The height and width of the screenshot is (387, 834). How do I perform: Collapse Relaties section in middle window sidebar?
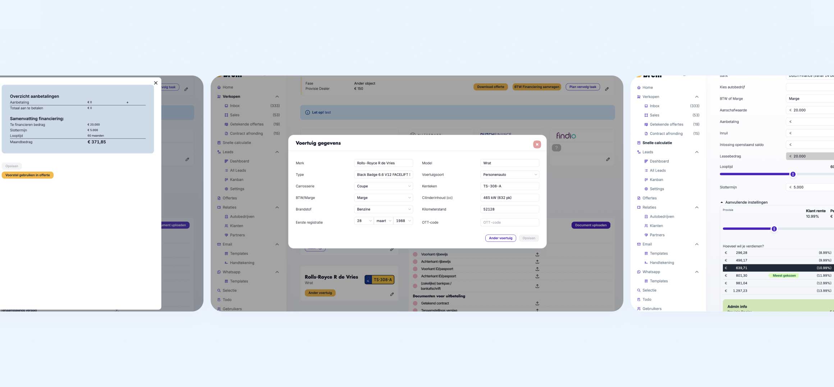(277, 207)
